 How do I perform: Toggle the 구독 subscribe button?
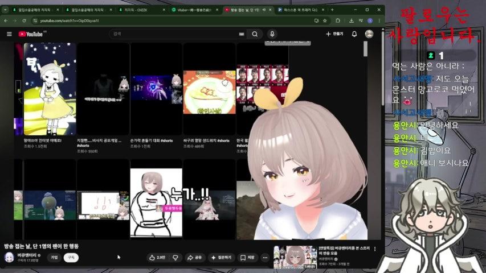pyautogui.click(x=71, y=258)
